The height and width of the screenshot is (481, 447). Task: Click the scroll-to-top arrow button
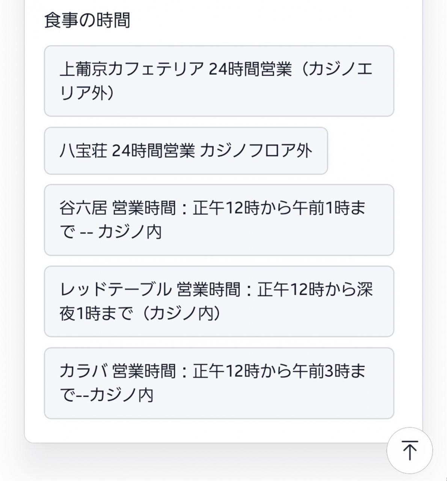click(x=409, y=450)
